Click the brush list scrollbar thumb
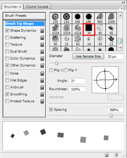 point(120,41)
